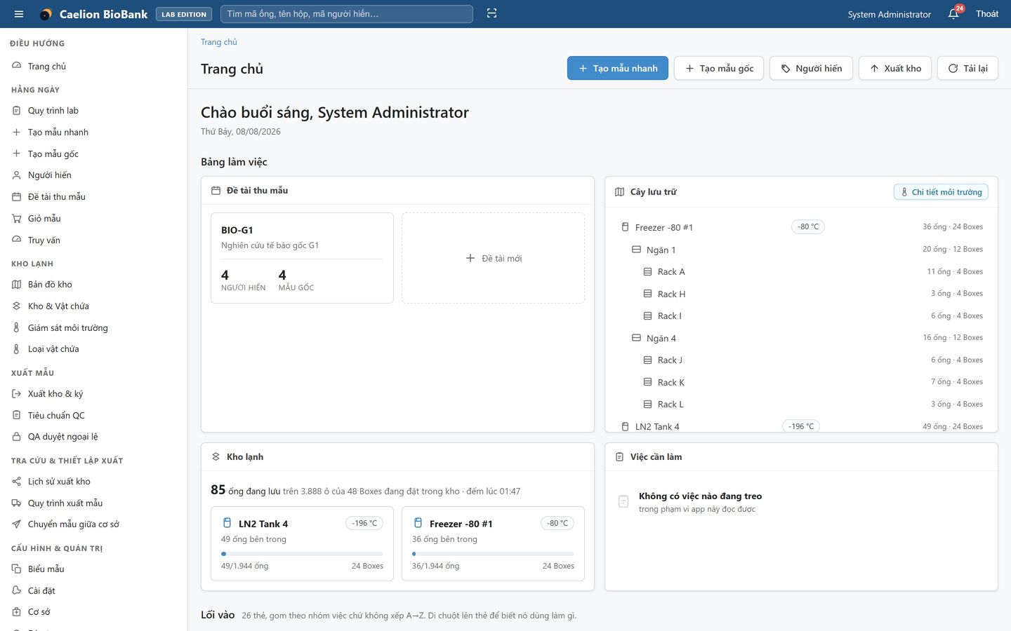This screenshot has height=631, width=1011.
Task: Open the hamburger navigation menu
Action: point(19,14)
